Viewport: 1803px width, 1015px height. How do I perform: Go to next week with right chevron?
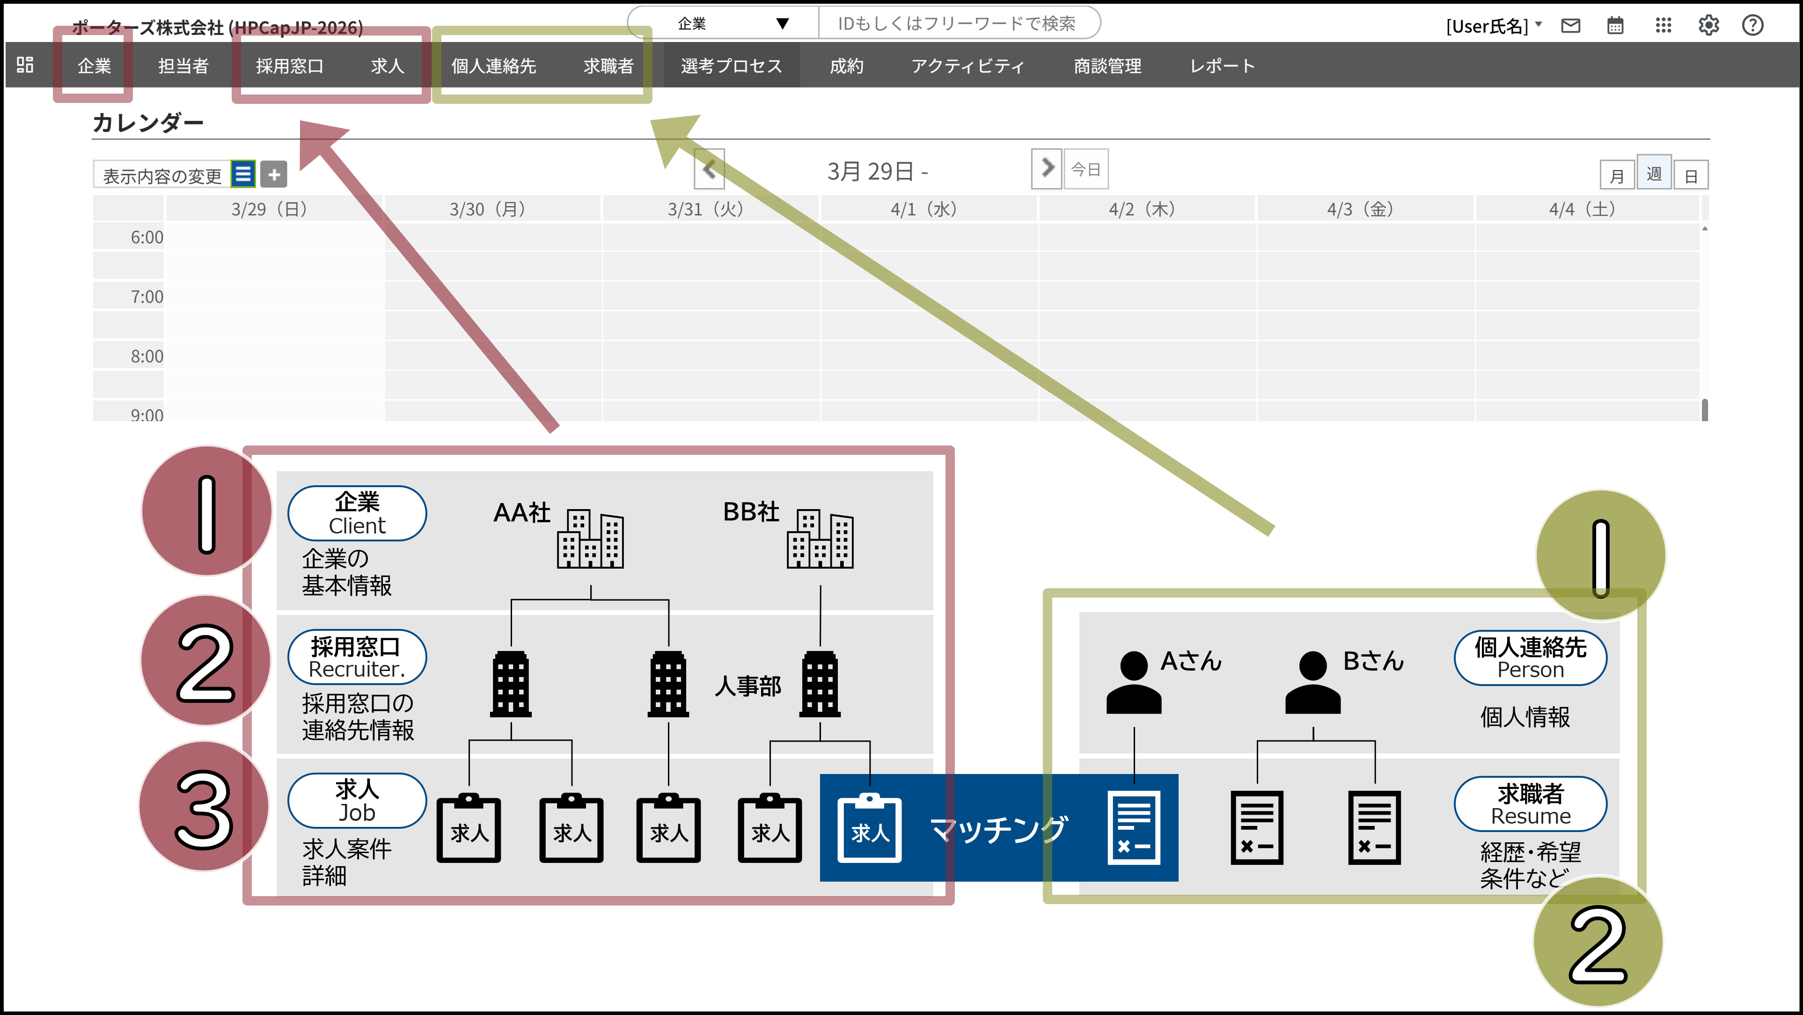[x=1047, y=168]
